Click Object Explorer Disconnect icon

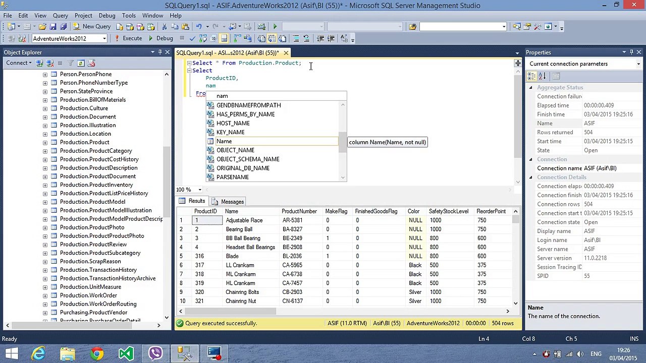click(49, 63)
